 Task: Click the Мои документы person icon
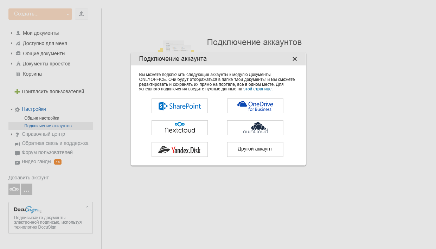click(18, 33)
